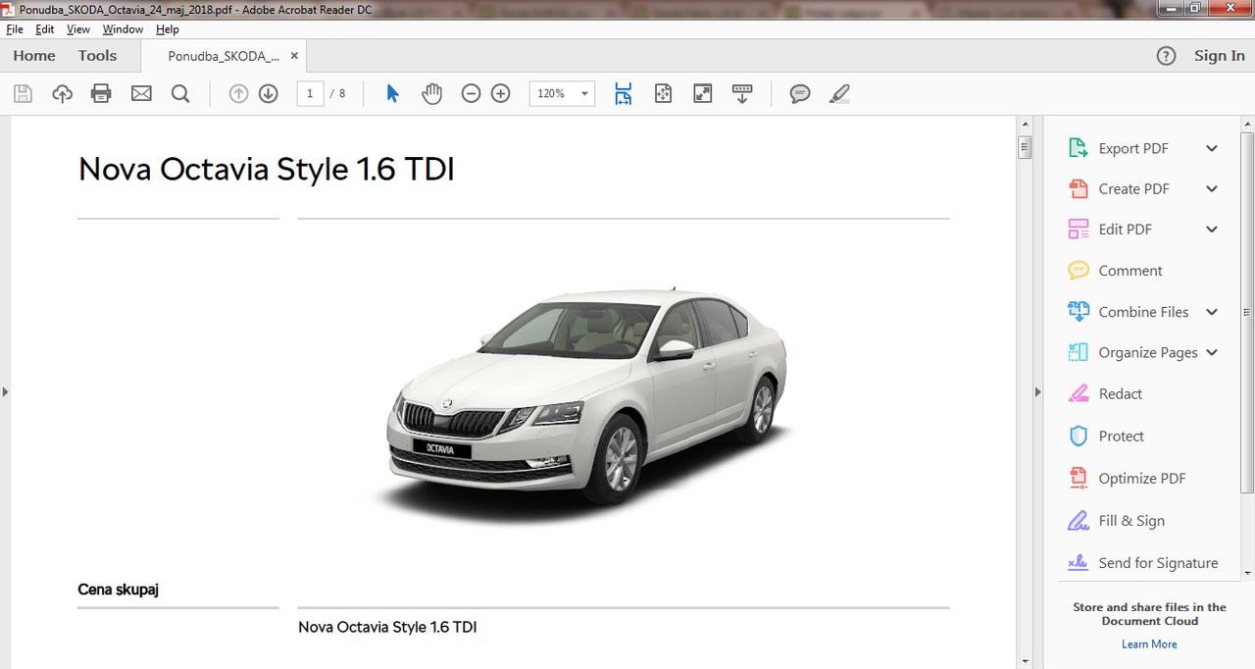
Task: Open the Export PDF tool
Action: (x=1132, y=148)
